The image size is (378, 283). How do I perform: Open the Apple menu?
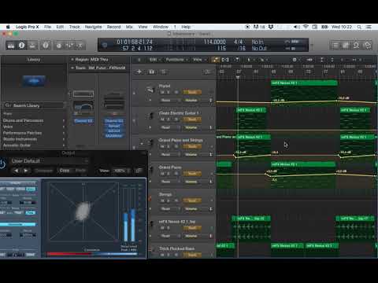[x=8, y=27]
